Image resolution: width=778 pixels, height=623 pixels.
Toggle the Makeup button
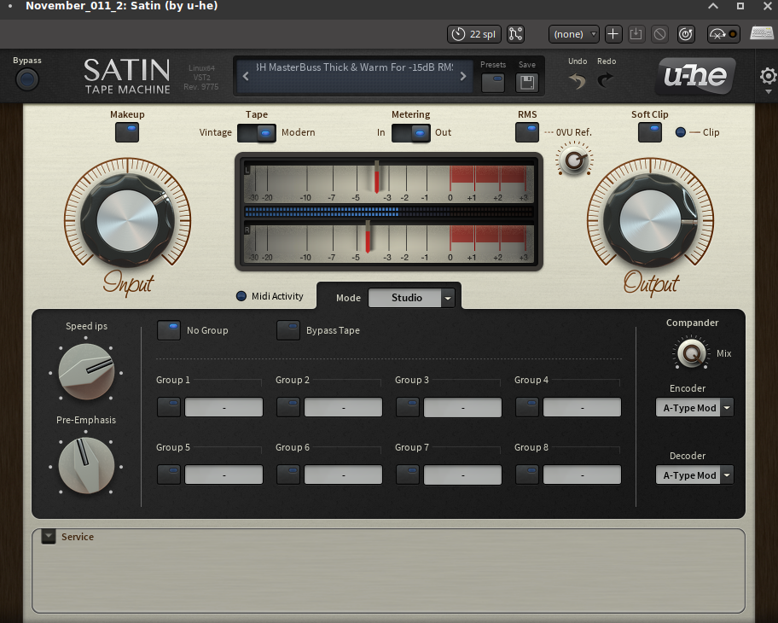pyautogui.click(x=127, y=132)
